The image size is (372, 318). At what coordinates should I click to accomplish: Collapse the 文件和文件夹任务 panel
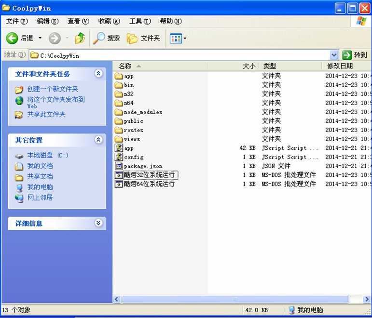[x=98, y=74]
